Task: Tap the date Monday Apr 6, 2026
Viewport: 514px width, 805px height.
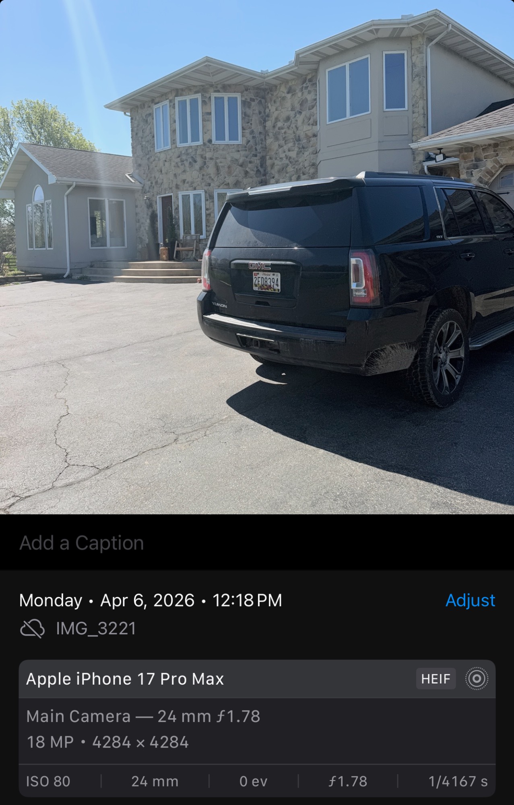Action: click(x=107, y=600)
